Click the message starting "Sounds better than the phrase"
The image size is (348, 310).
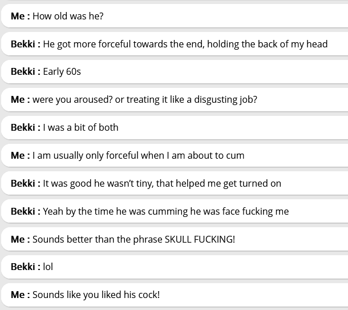coord(133,239)
